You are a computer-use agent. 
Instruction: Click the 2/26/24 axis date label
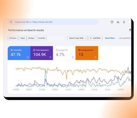pos(29,89)
